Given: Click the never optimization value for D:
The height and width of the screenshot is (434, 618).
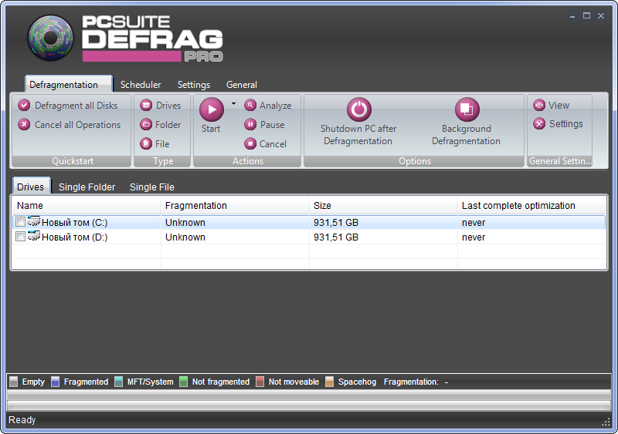Looking at the screenshot, I should 474,237.
